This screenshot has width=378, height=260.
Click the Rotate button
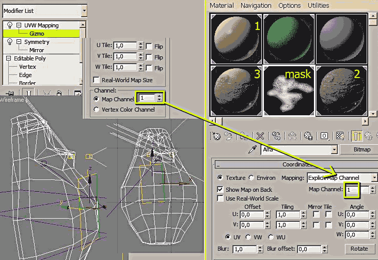pos(359,249)
